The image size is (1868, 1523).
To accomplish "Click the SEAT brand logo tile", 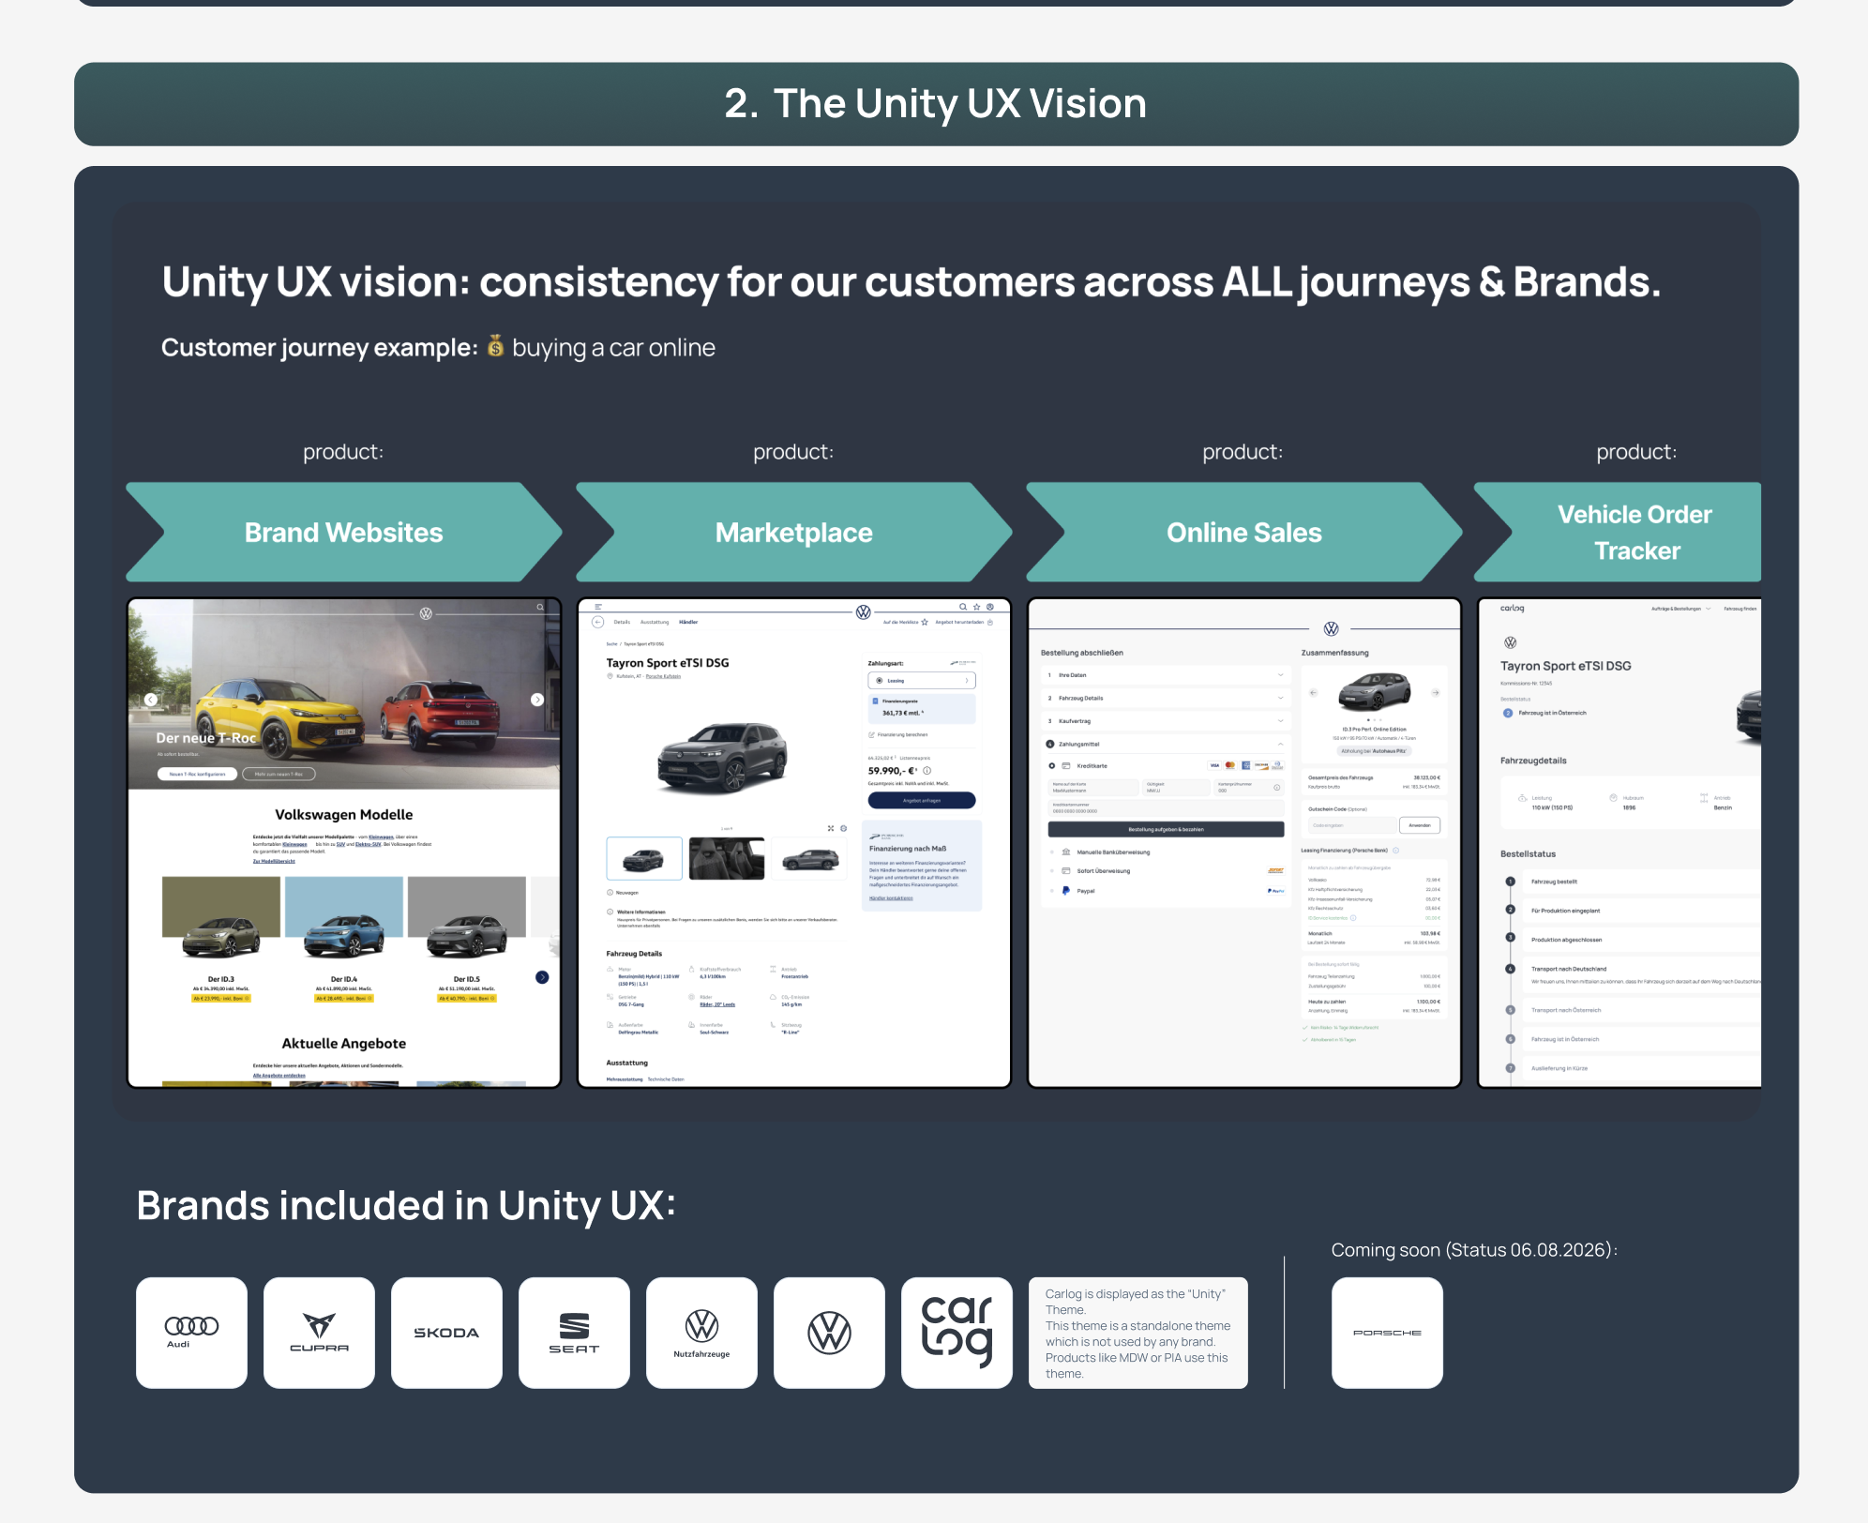I will coord(574,1332).
